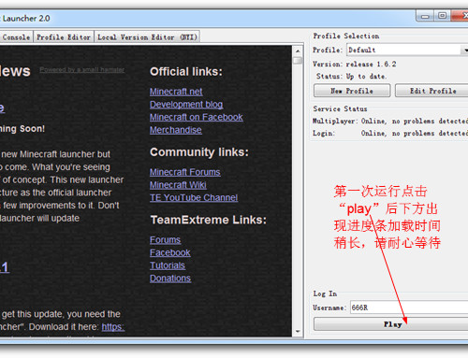
Task: Select the Local Version Editor (NYI) tab
Action: click(147, 37)
